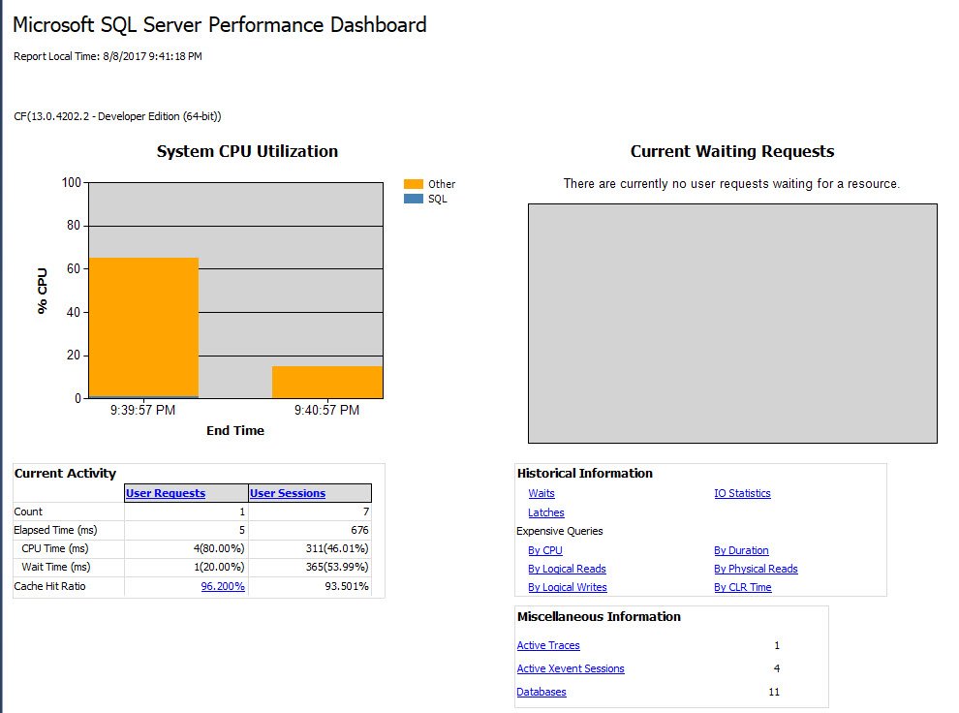Open the Latches historical report
959x713 pixels.
(546, 512)
